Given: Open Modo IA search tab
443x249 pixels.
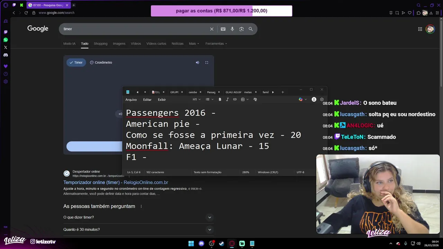Looking at the screenshot, I should [69, 44].
